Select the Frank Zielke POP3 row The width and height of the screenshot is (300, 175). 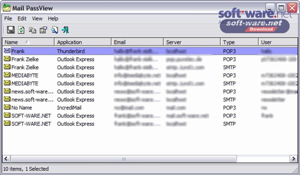pos(150,59)
